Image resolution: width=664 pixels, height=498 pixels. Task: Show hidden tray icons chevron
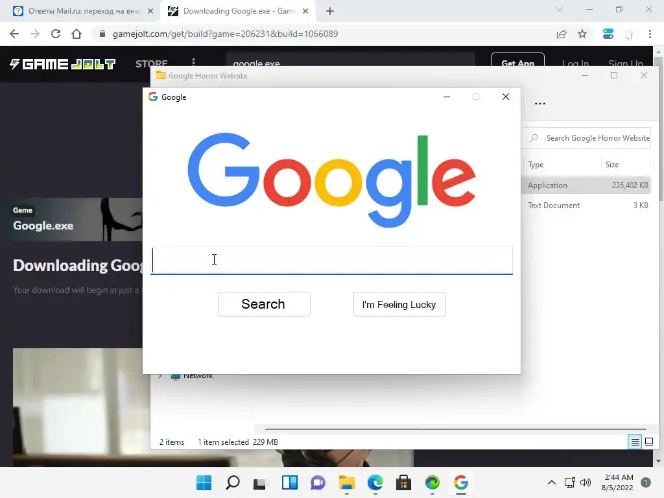[x=551, y=482]
